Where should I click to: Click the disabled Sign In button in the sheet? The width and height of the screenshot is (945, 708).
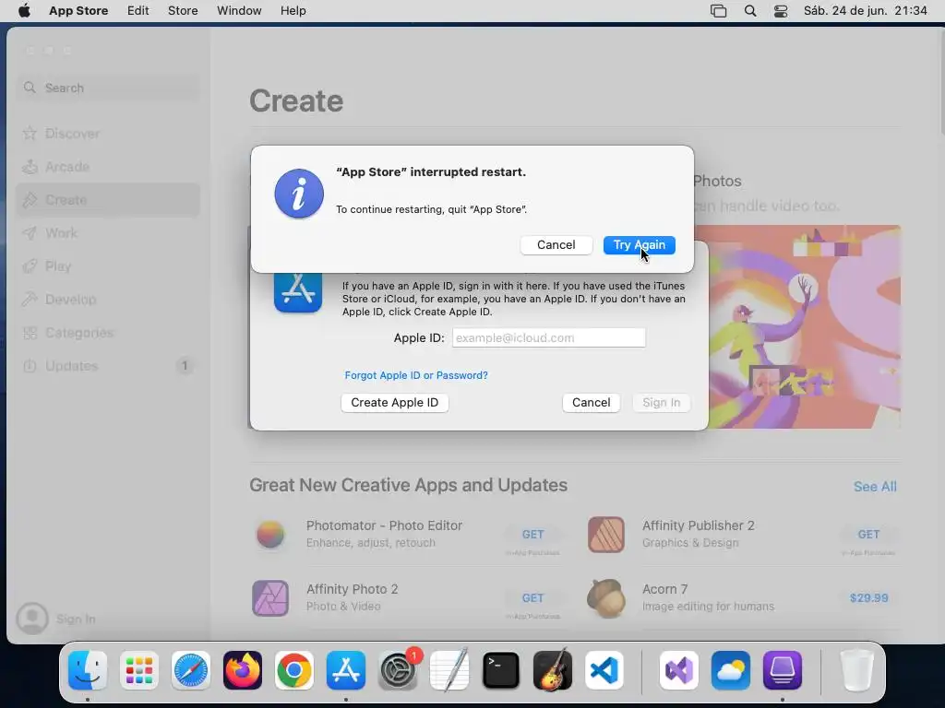tap(661, 403)
